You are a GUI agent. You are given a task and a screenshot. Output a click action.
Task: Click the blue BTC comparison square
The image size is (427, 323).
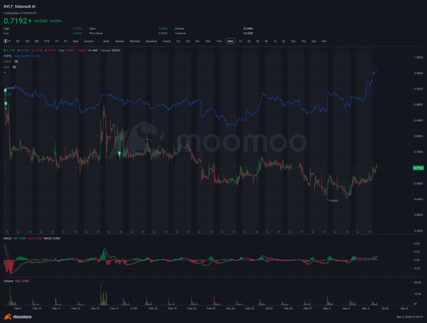click(x=5, y=56)
